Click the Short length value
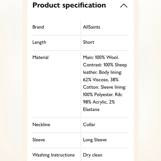The height and width of the screenshot is (161, 161). click(89, 42)
